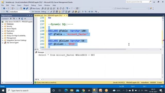The height and width of the screenshot is (93, 165).
Task: Click the Object Explorer filter funnel icon
Action: point(19,19)
